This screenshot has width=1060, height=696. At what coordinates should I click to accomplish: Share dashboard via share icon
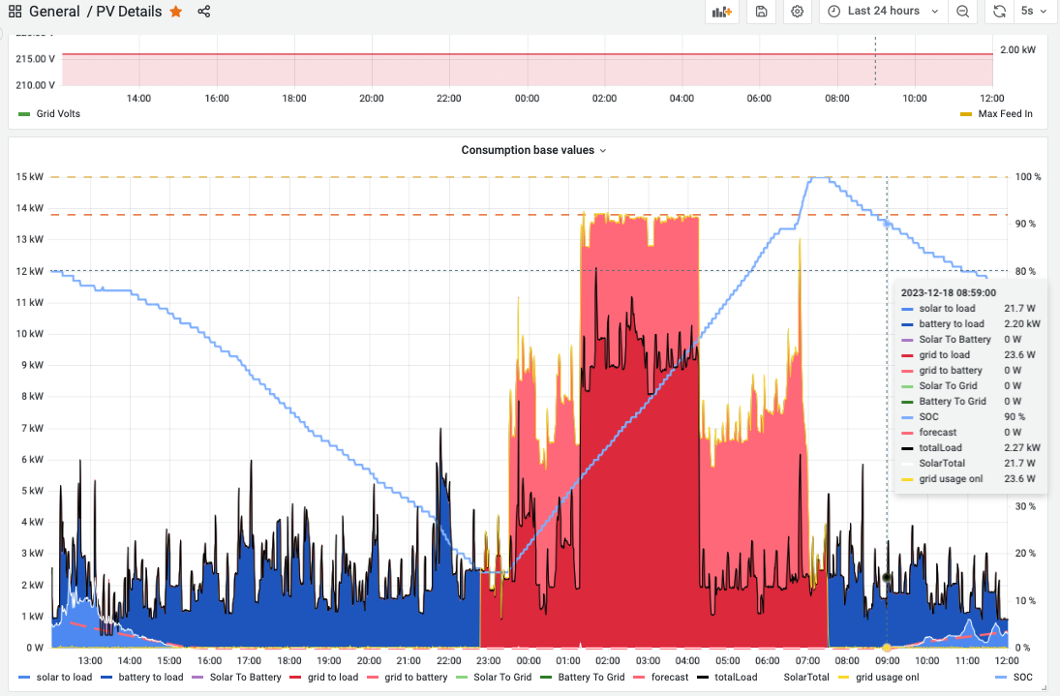click(x=203, y=12)
